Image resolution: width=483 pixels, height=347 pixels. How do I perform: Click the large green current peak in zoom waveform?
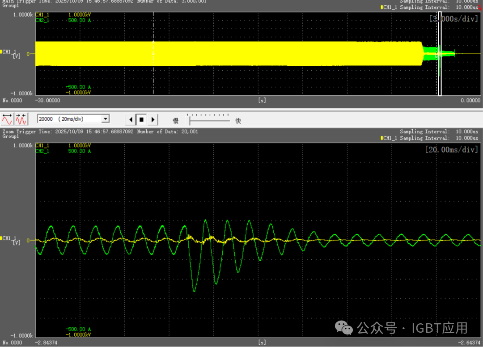(x=194, y=290)
